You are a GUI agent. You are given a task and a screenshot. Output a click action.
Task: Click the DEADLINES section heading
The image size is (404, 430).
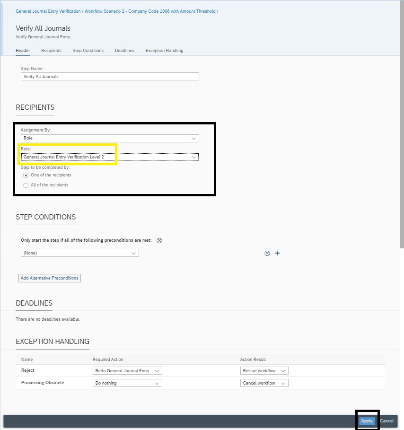(34, 303)
